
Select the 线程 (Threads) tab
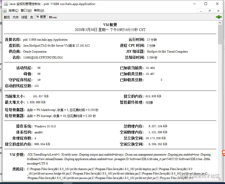[24, 17]
